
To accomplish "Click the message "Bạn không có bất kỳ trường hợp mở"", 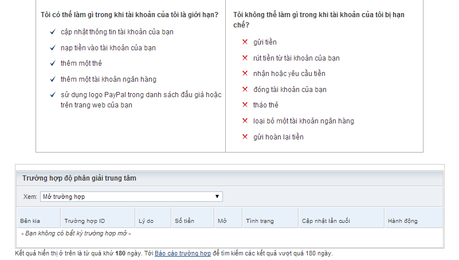I will pos(76,234).
